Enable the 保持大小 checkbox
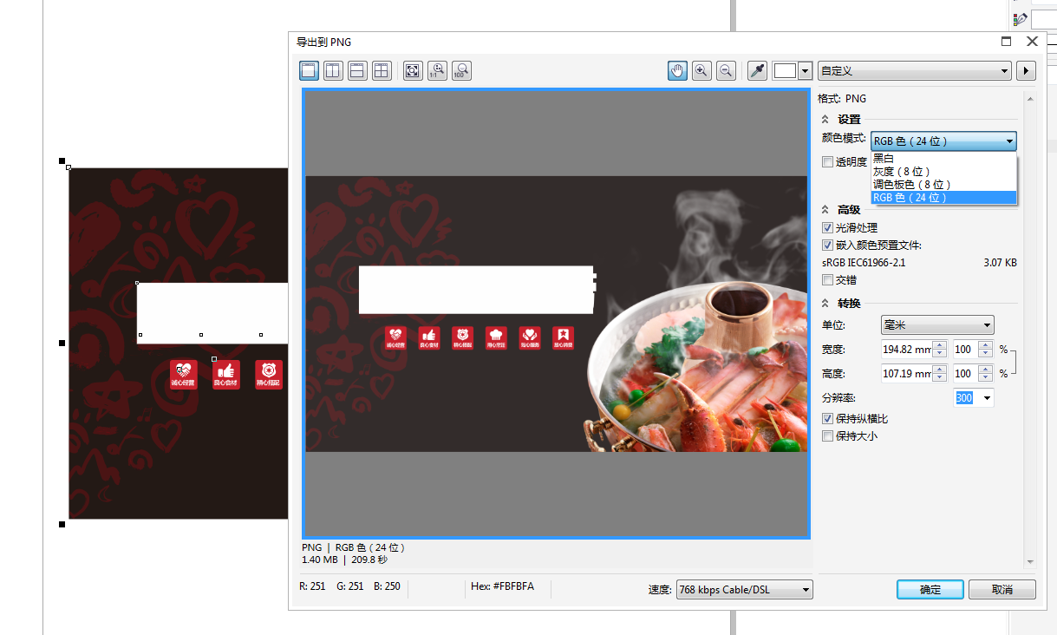1057x635 pixels. tap(827, 436)
